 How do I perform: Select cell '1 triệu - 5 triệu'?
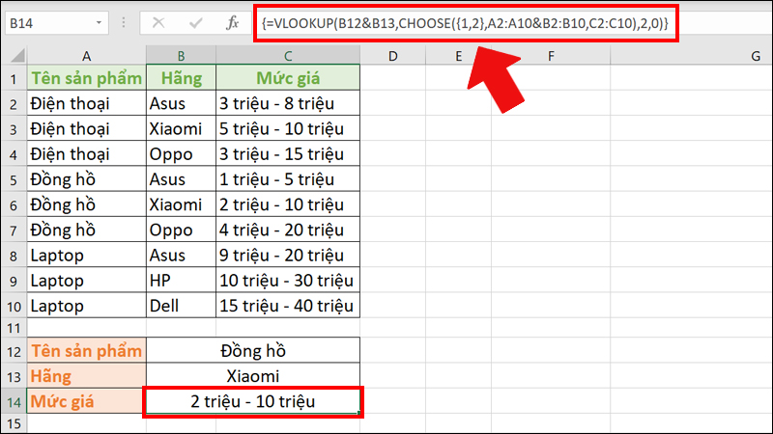[x=288, y=179]
